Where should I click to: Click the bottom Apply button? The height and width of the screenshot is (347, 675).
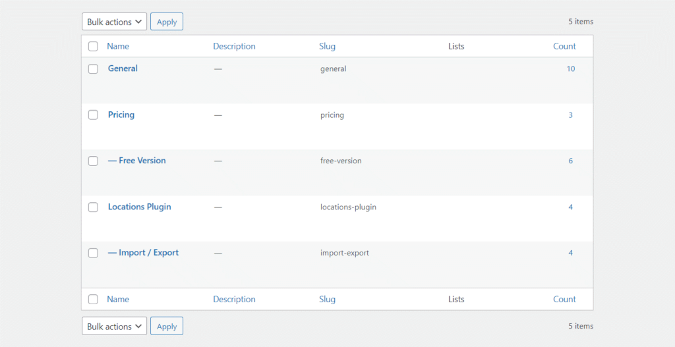coord(167,326)
